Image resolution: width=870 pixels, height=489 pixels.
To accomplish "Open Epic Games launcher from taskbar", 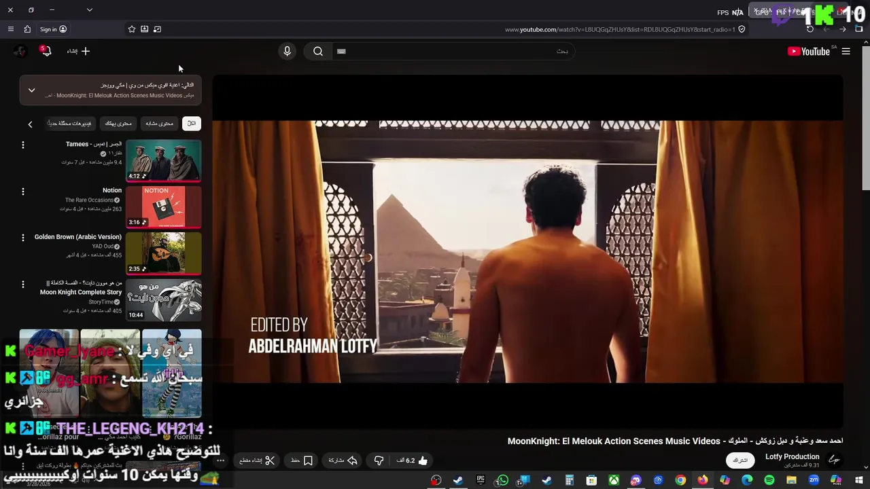I will click(481, 480).
